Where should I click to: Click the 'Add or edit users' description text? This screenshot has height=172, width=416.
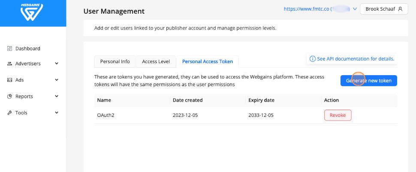[185, 28]
